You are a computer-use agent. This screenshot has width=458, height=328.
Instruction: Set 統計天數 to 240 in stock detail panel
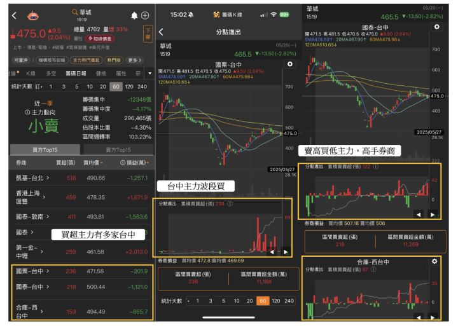142,86
